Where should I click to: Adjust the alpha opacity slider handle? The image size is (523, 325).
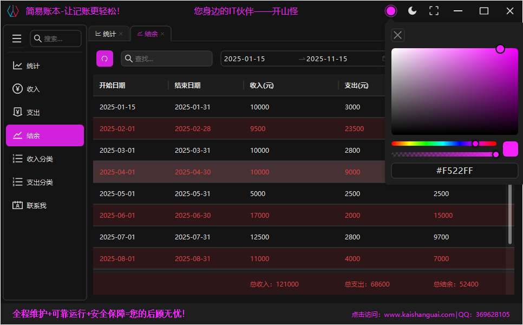tap(496, 154)
